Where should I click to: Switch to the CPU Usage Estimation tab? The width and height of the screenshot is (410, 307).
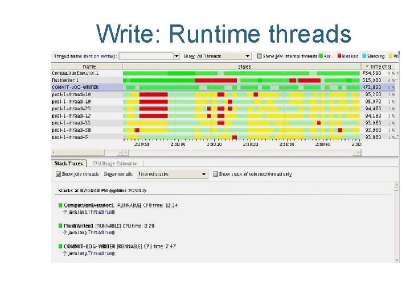(x=115, y=164)
